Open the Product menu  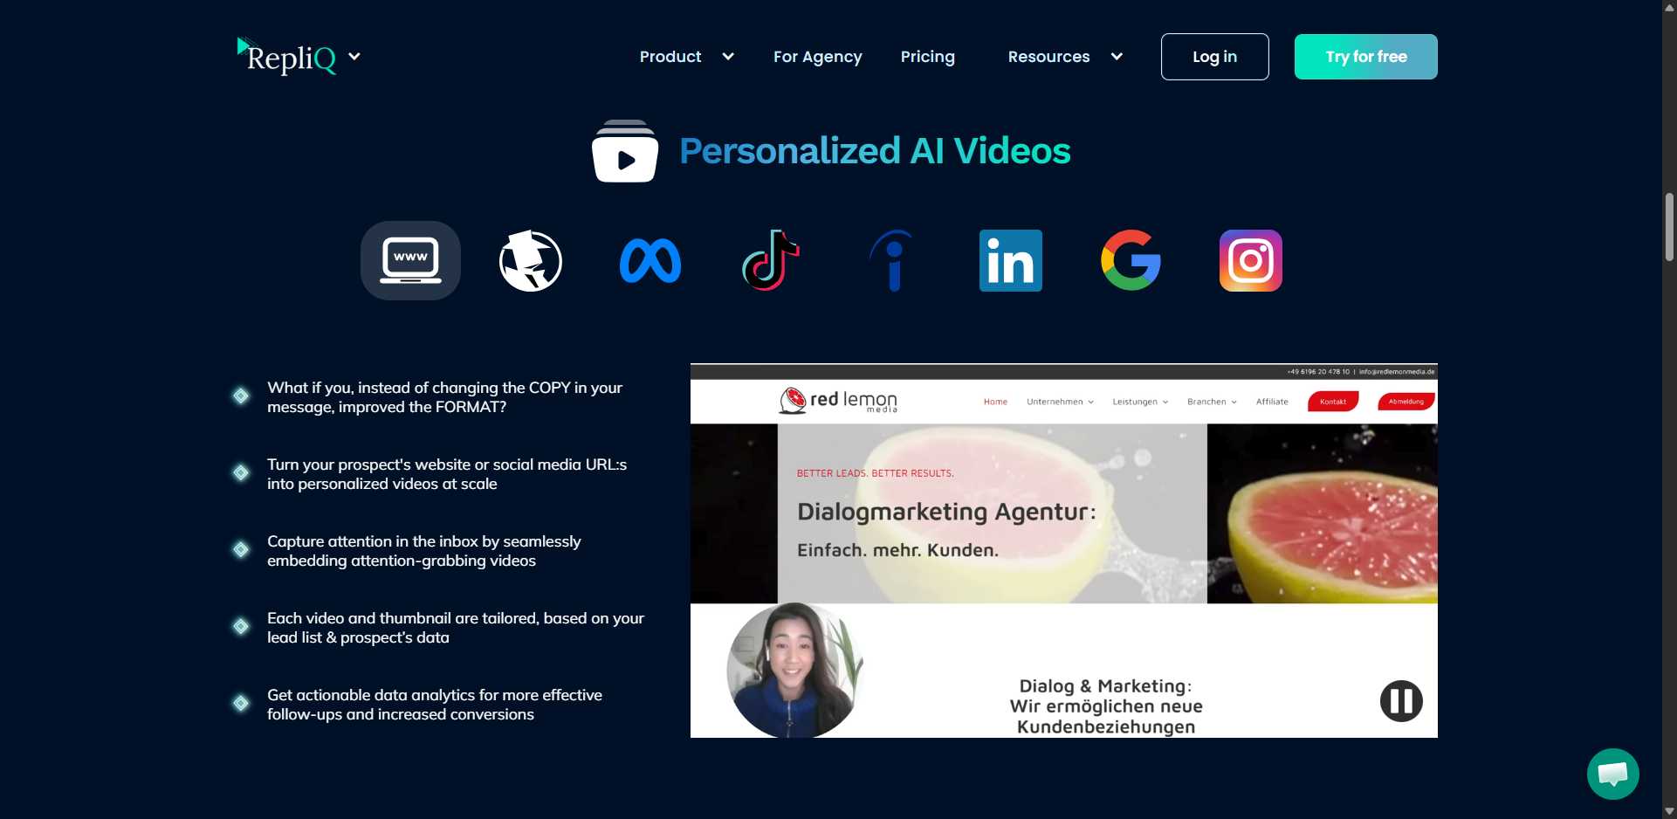pos(670,57)
